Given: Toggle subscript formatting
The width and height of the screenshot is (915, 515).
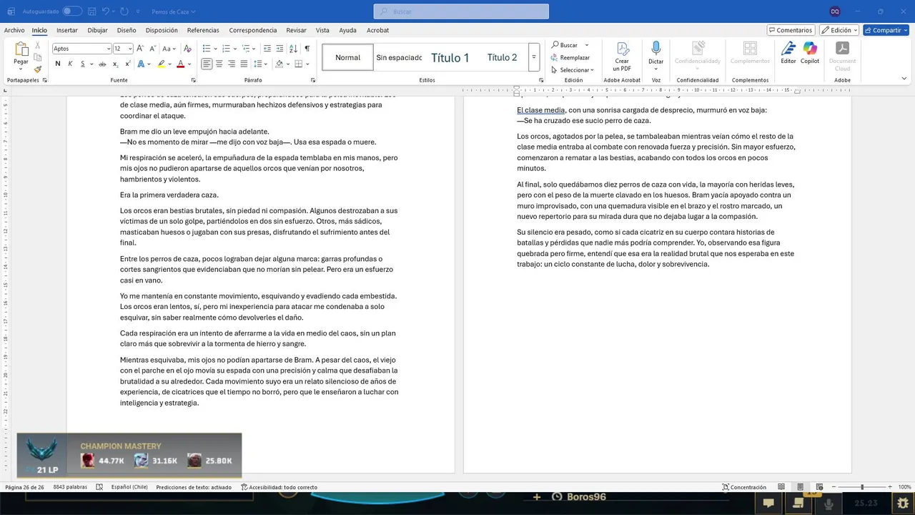Looking at the screenshot, I should (115, 64).
